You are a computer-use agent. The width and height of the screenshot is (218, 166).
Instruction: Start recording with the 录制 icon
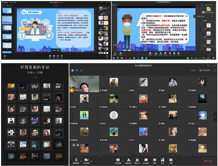pos(155,160)
